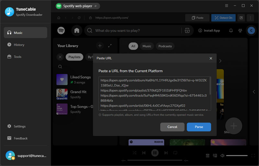Navigate back in embedded browser

[x=66, y=18]
